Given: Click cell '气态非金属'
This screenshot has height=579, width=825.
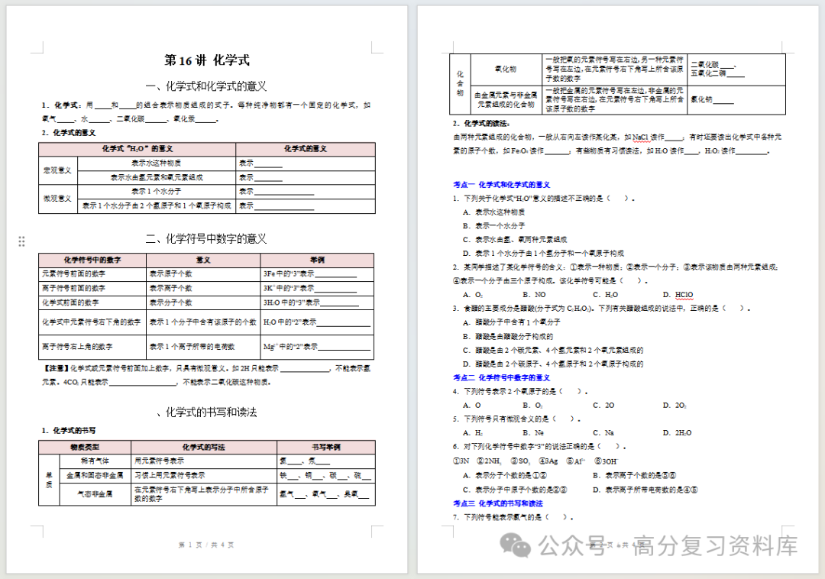Looking at the screenshot, I should tap(95, 493).
